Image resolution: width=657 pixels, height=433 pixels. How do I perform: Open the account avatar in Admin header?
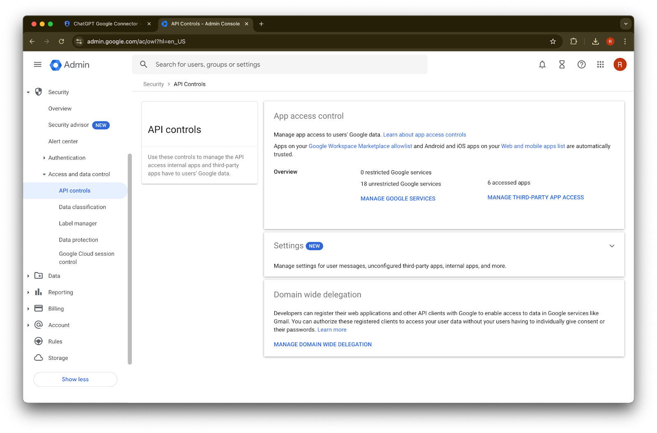tap(620, 65)
